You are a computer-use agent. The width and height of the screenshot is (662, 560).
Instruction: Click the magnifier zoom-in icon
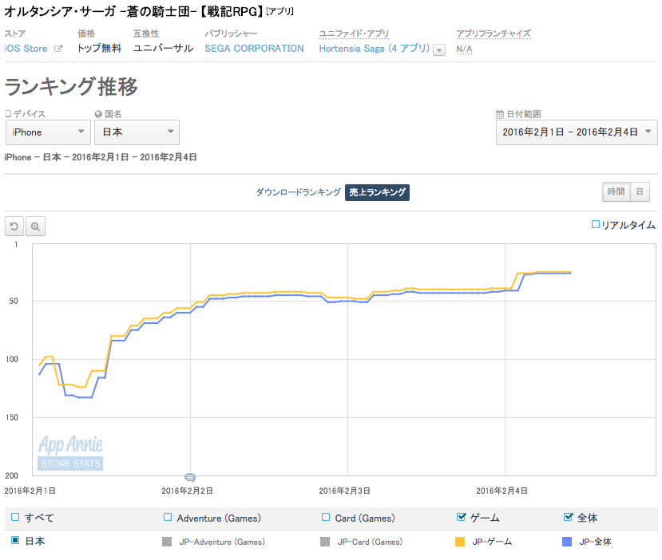(35, 227)
